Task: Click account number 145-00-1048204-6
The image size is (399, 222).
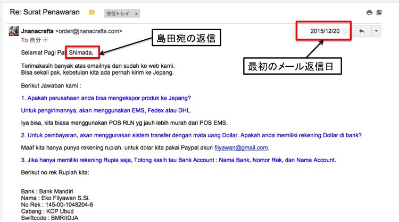Action: [69, 205]
